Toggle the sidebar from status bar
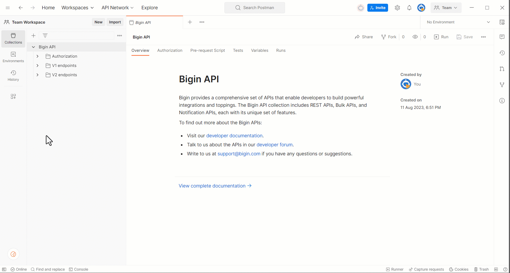The image size is (510, 273). coord(4,269)
